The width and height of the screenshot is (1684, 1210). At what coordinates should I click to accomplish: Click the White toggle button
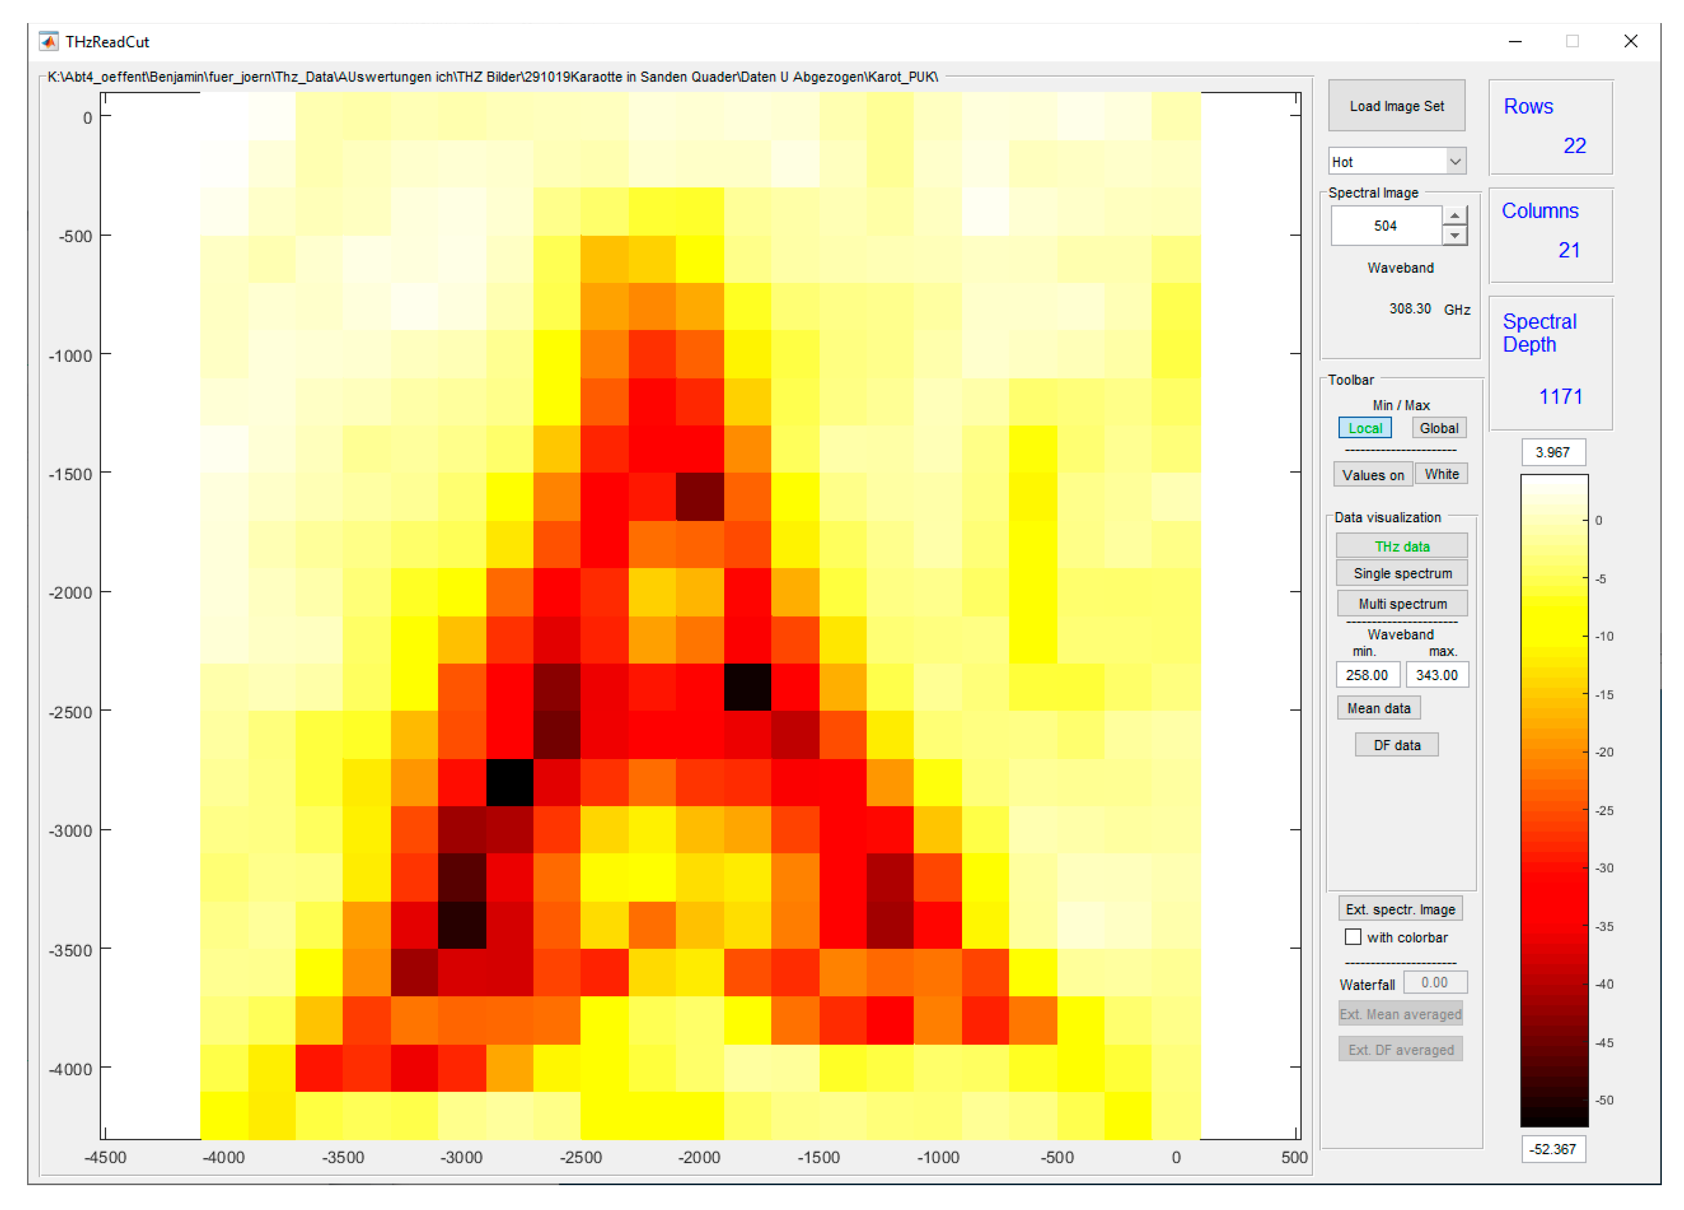(x=1441, y=474)
